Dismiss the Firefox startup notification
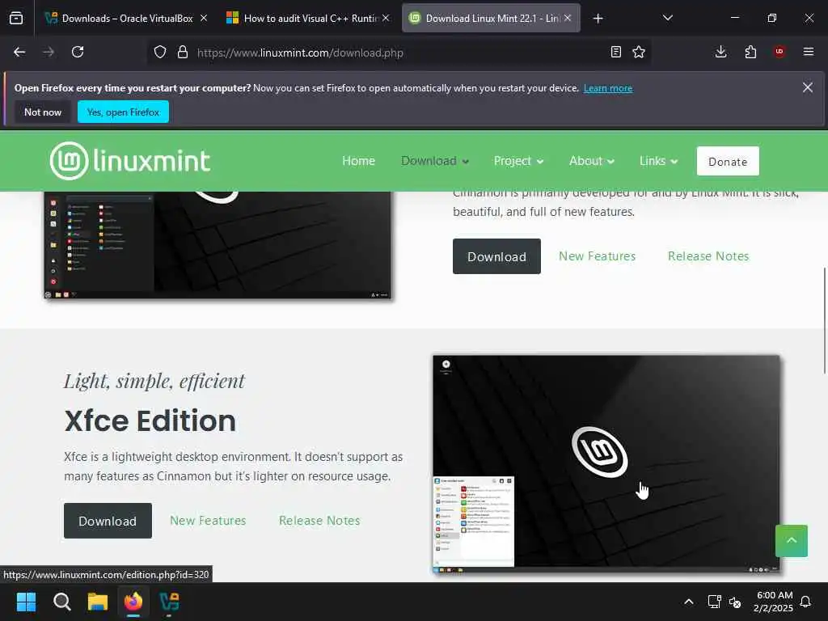 click(808, 87)
